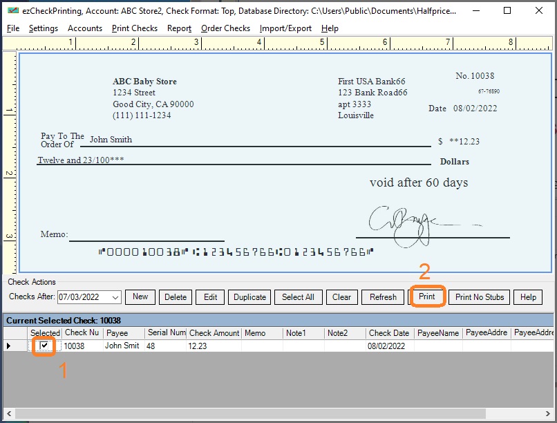Open the Import/Export menu
Screen dimensions: 557x423
pos(285,28)
